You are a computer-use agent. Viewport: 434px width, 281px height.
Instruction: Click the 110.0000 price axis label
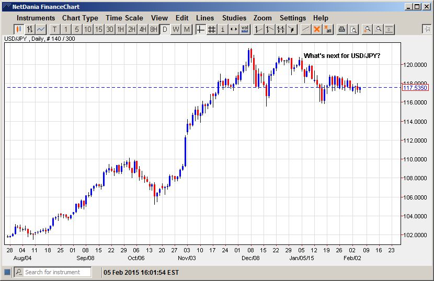(415, 159)
